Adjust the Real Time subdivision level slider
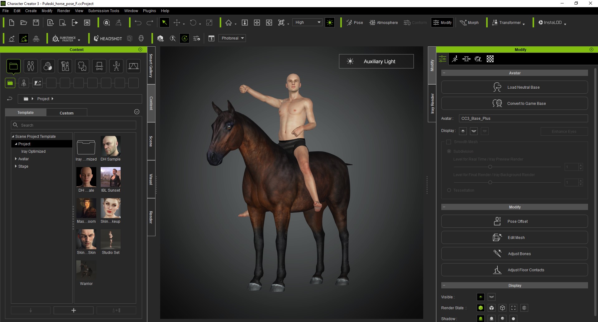This screenshot has height=322, width=598. click(490, 167)
